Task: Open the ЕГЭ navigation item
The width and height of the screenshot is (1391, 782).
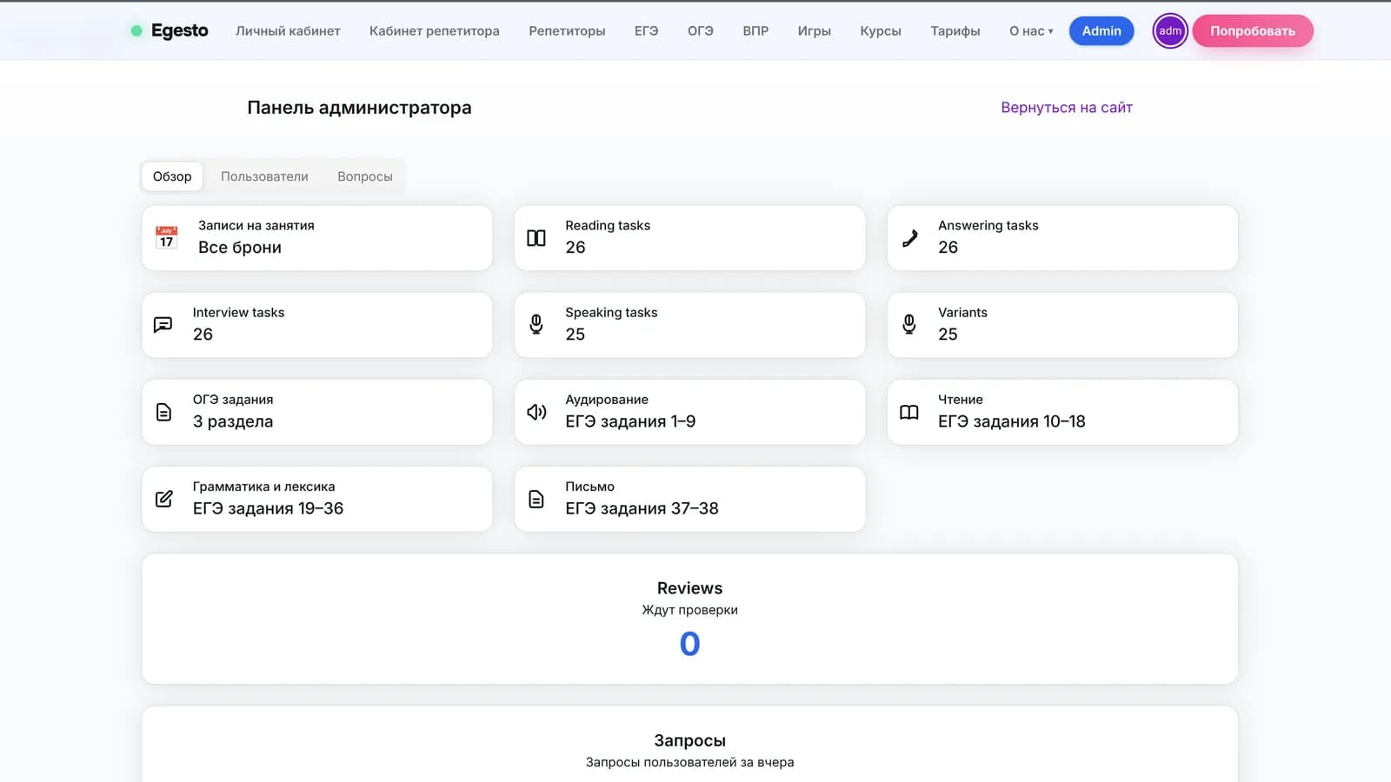Action: pos(646,31)
